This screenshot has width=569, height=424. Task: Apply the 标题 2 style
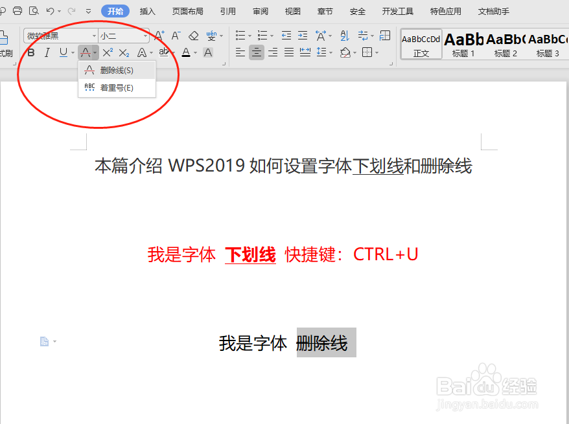click(x=505, y=44)
